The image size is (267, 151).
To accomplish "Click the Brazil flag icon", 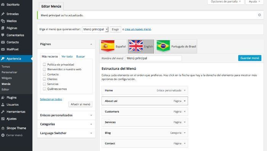I will click(163, 46).
